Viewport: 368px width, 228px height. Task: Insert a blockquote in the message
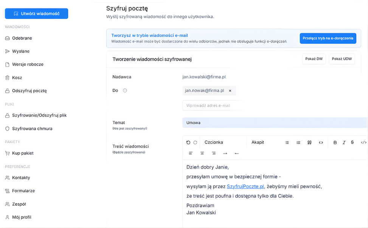pos(310,142)
